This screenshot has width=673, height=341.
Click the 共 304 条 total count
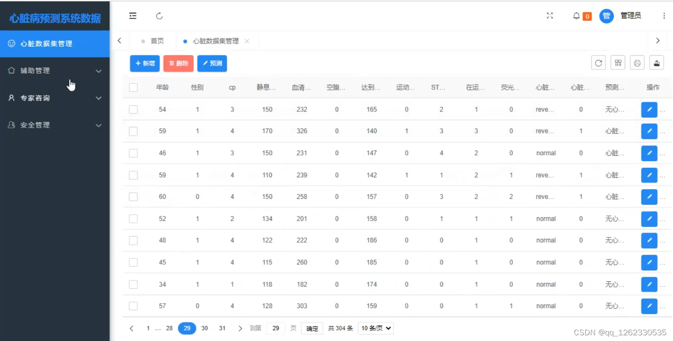[x=340, y=328]
